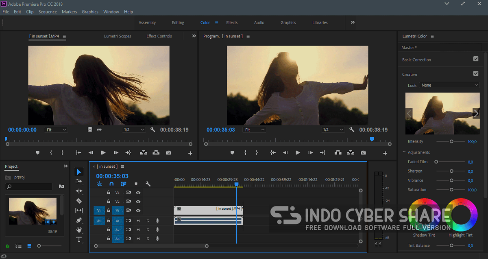Click Insert button in Source monitor
Image resolution: width=488 pixels, height=259 pixels.
[143, 153]
